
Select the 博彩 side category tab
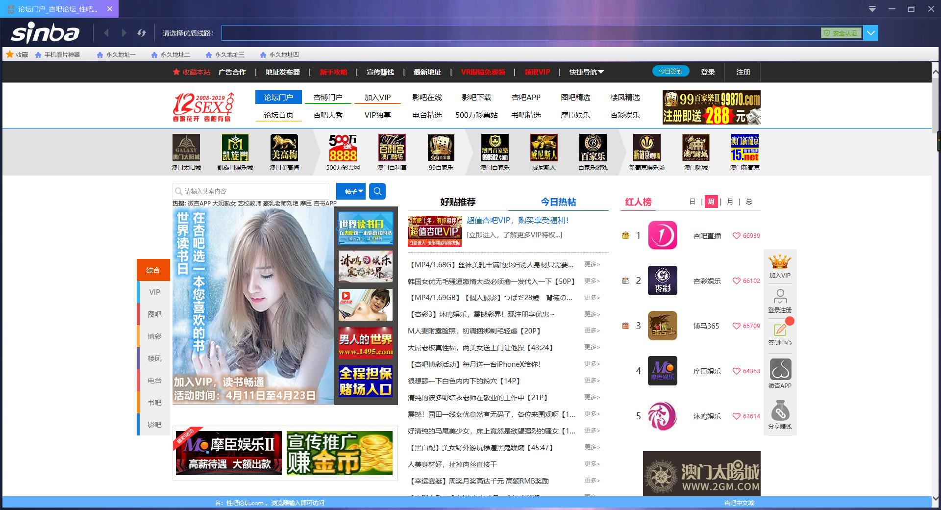(153, 336)
